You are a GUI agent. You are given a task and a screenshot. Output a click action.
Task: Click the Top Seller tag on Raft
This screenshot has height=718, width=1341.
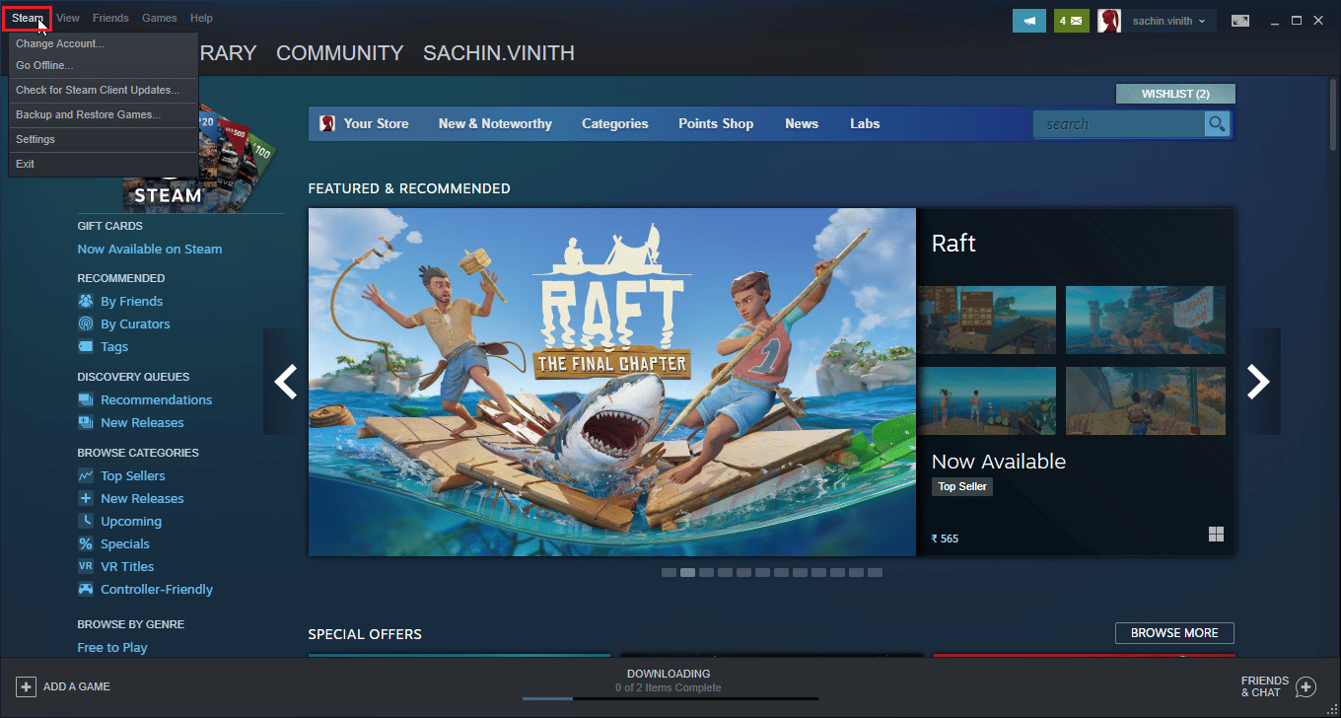pyautogui.click(x=962, y=486)
